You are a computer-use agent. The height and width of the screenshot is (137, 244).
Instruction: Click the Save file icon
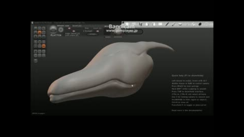click(40, 56)
